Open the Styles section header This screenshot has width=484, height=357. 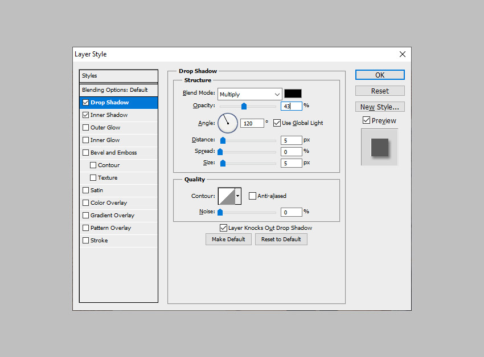(x=118, y=76)
